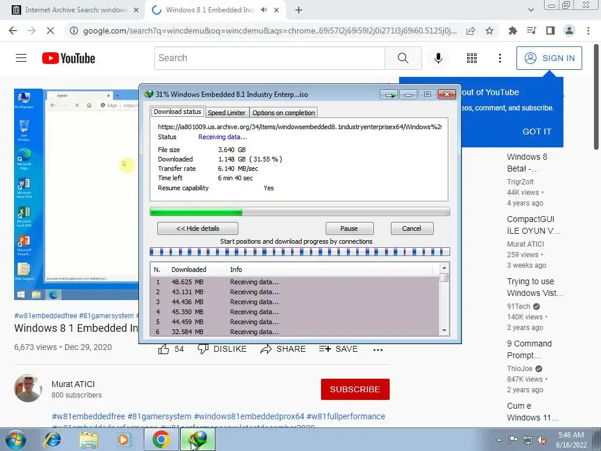
Task: Open 9 Command Prompt suggested video
Action: (x=529, y=349)
